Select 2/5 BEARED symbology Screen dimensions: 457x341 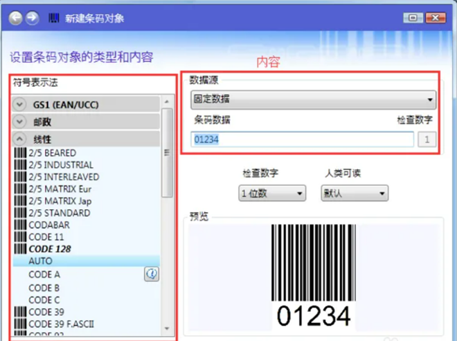point(53,153)
